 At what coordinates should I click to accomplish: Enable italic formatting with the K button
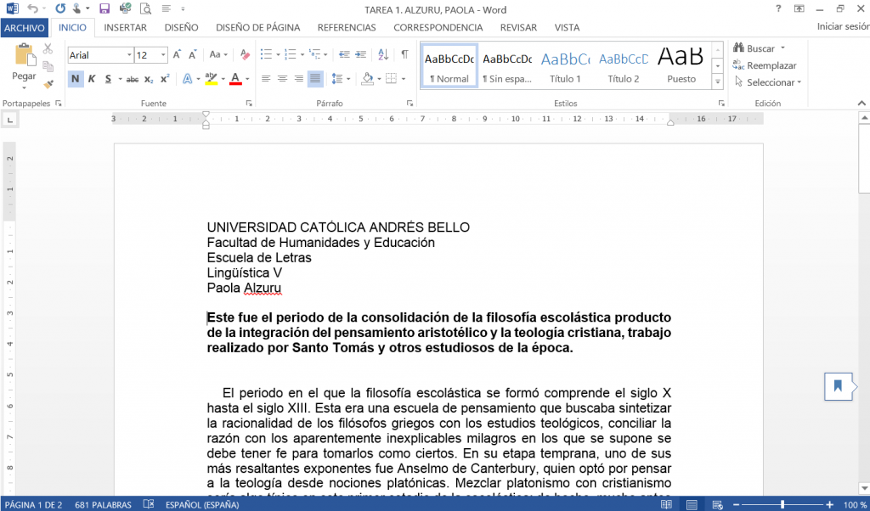(x=92, y=78)
